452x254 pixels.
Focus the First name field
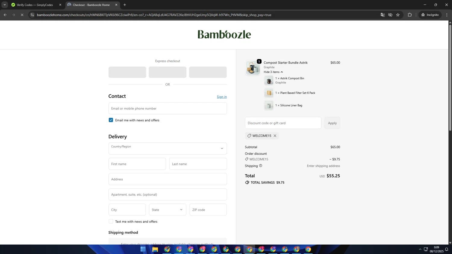click(137, 164)
